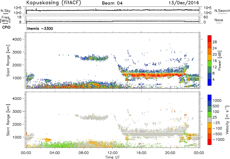
Task: Click the Kapuskasing (fitACF) plot title
Action: pos(53,3)
